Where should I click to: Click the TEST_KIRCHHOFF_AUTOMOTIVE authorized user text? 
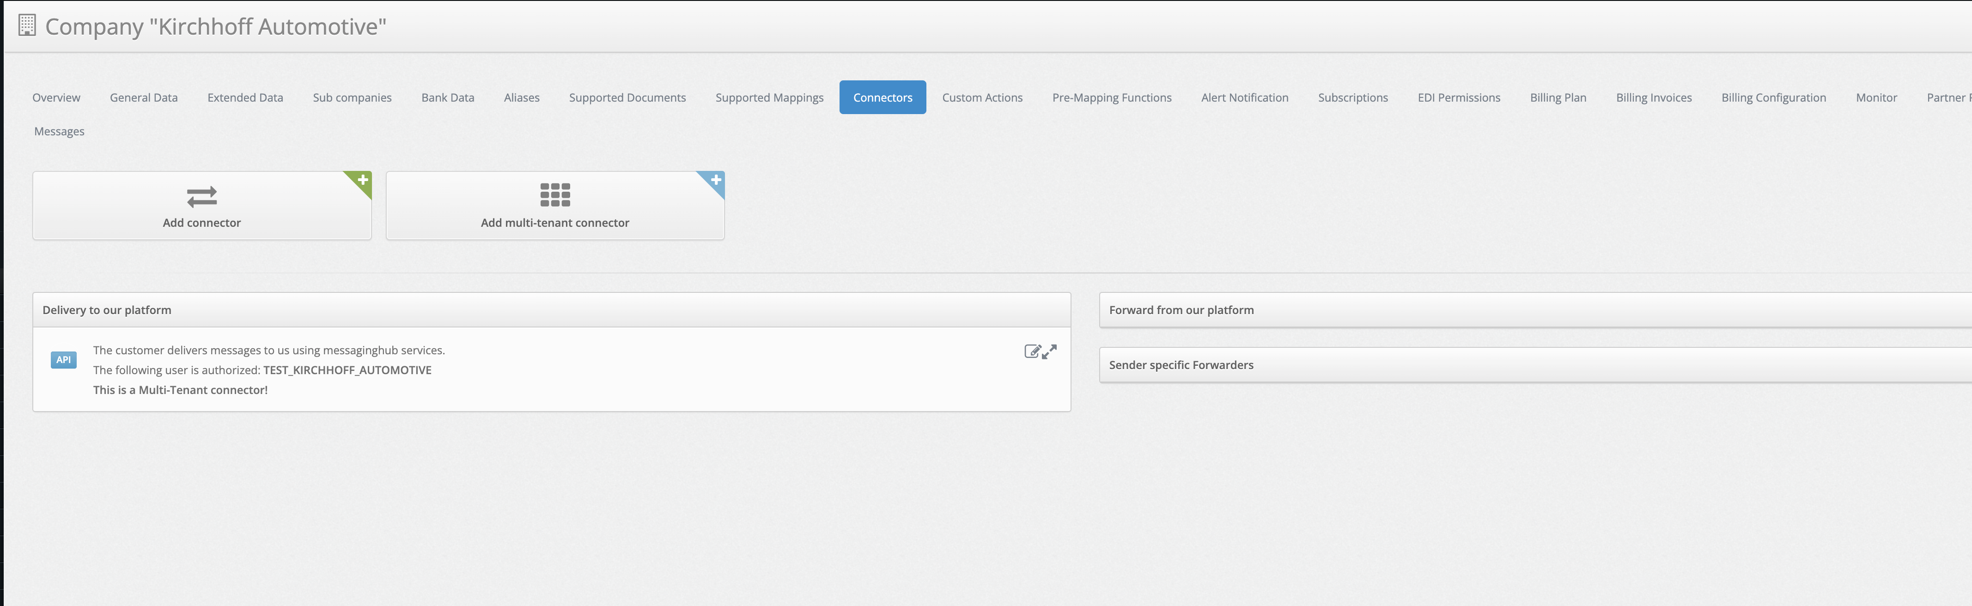click(x=347, y=370)
